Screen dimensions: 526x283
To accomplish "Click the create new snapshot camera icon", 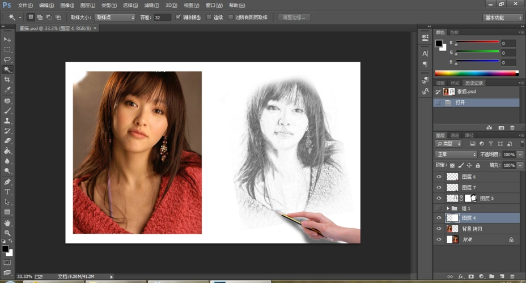I will pos(501,127).
